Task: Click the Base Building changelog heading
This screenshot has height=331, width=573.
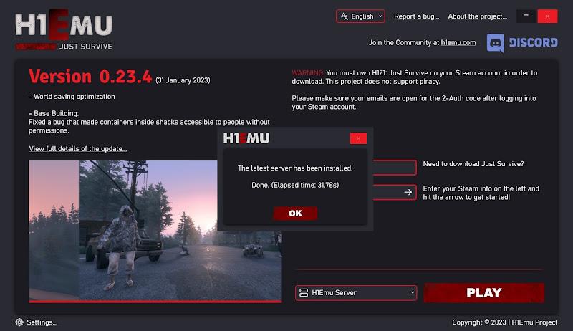Action: (x=54, y=113)
